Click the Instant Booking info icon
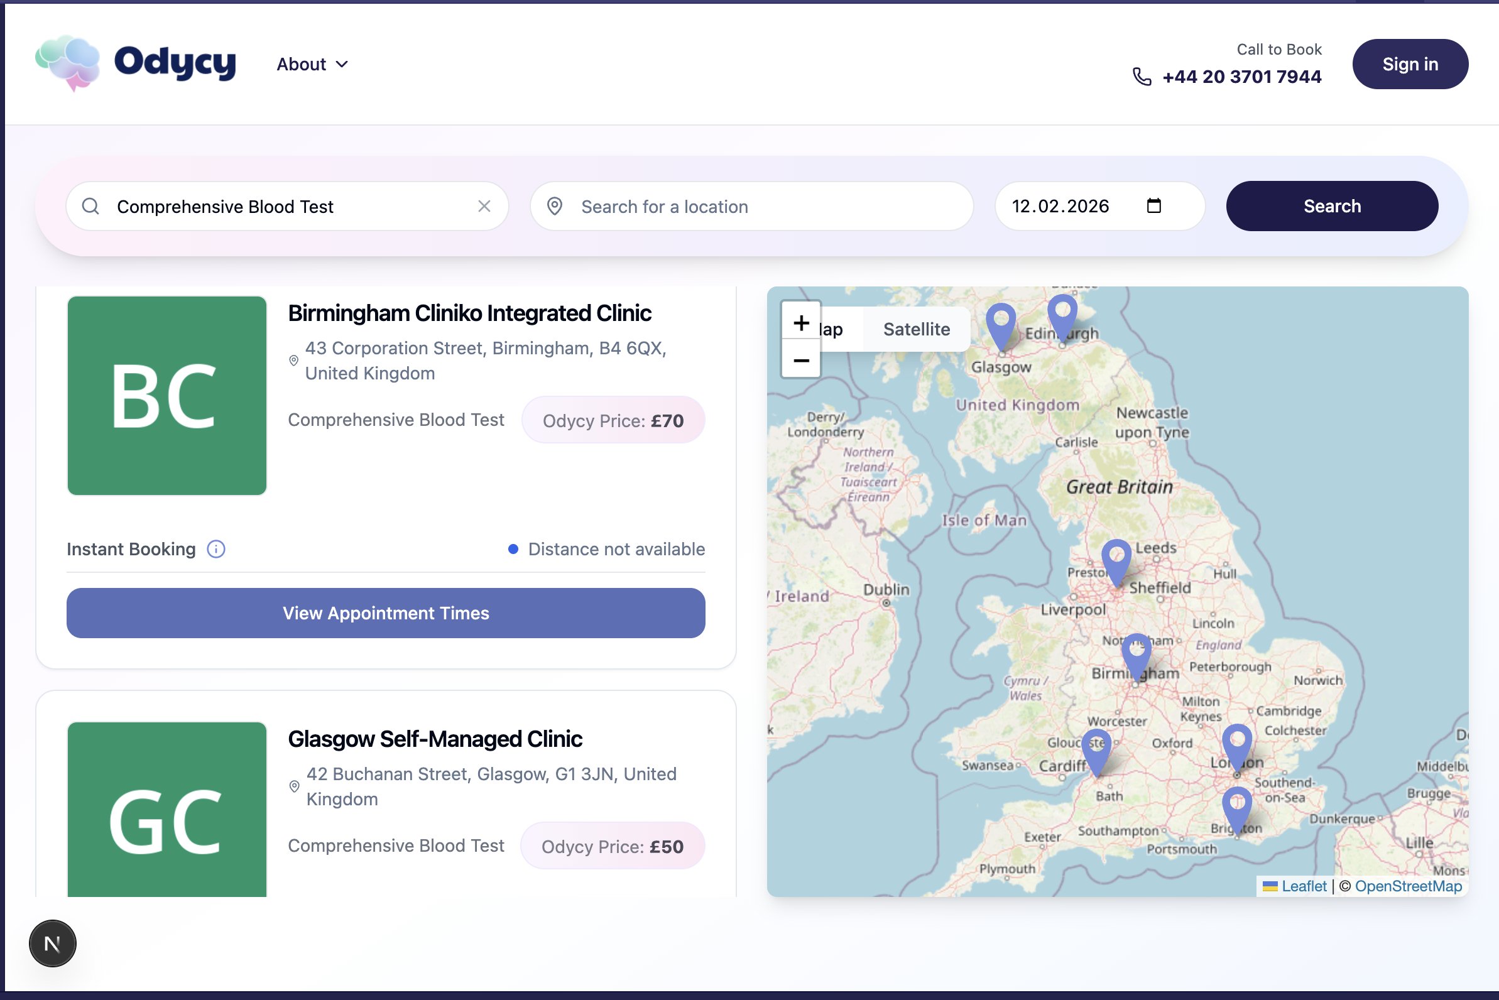 tap(216, 549)
